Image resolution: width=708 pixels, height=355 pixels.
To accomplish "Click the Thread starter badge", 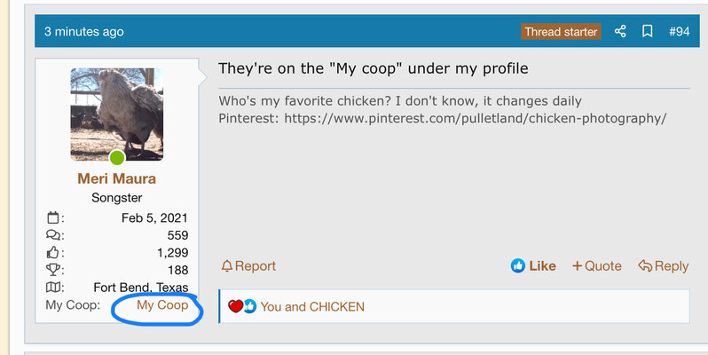I will [x=561, y=32].
